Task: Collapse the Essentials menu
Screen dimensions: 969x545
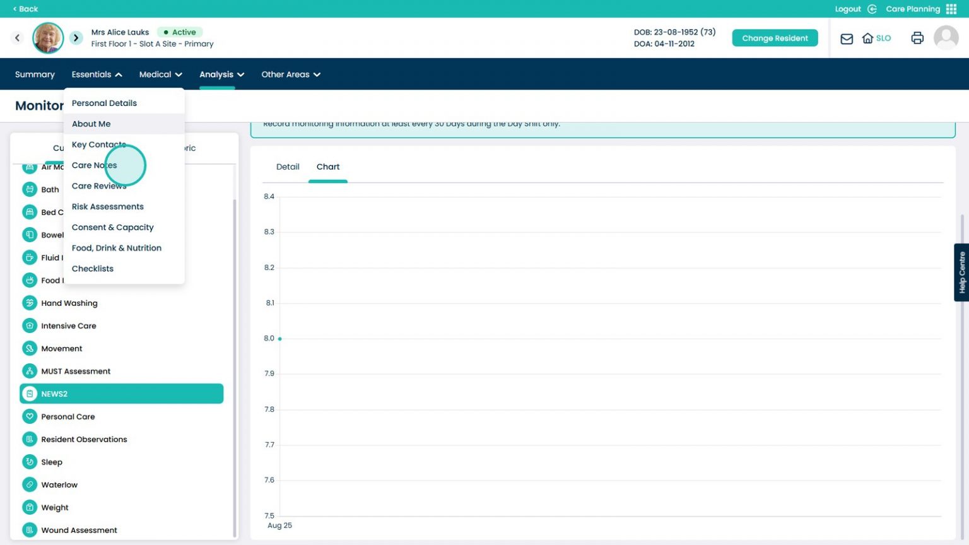Action: point(96,74)
